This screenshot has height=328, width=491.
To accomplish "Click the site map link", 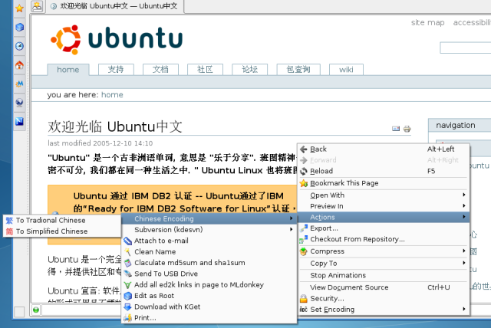I will click(428, 22).
